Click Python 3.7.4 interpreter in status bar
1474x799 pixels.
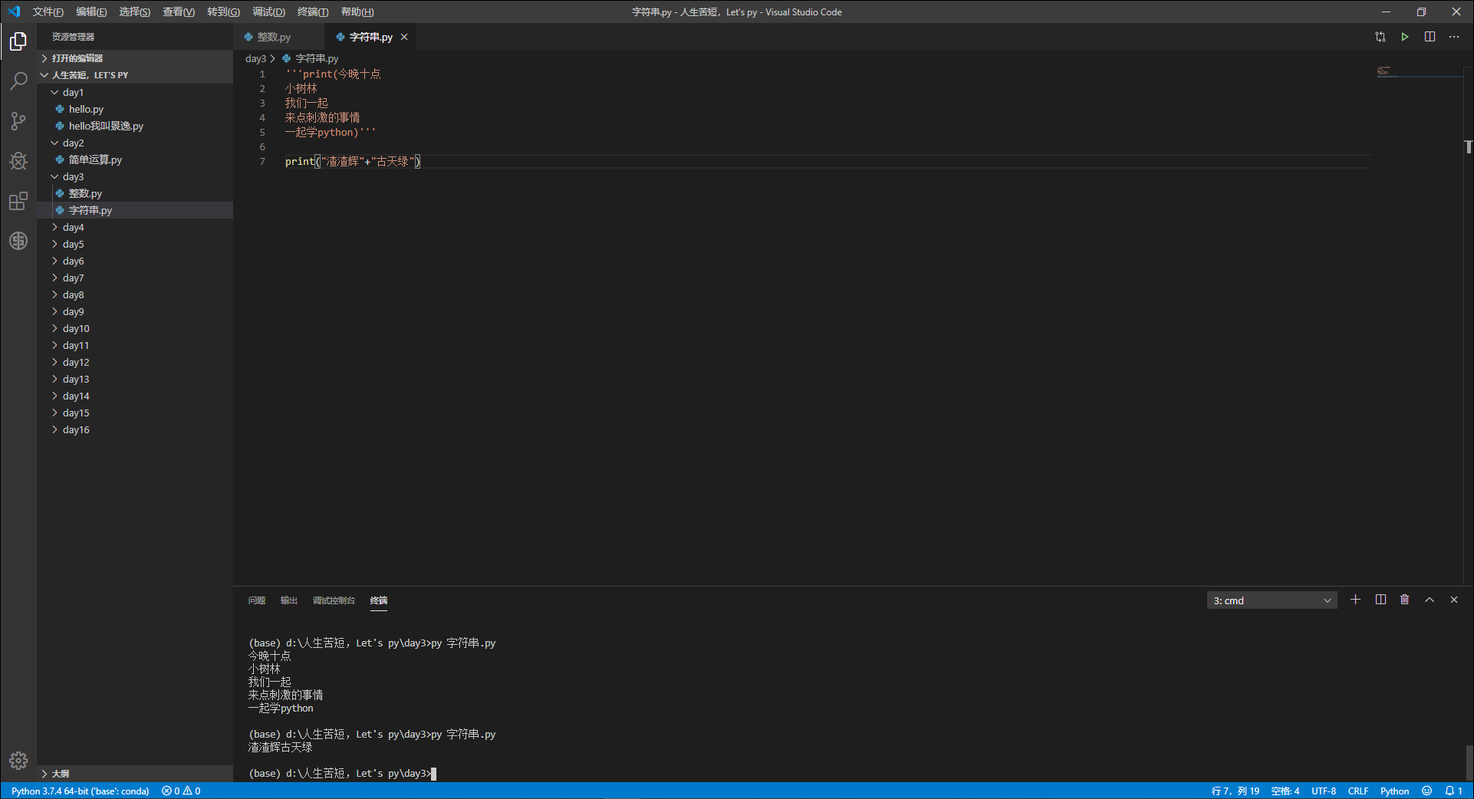click(x=80, y=791)
